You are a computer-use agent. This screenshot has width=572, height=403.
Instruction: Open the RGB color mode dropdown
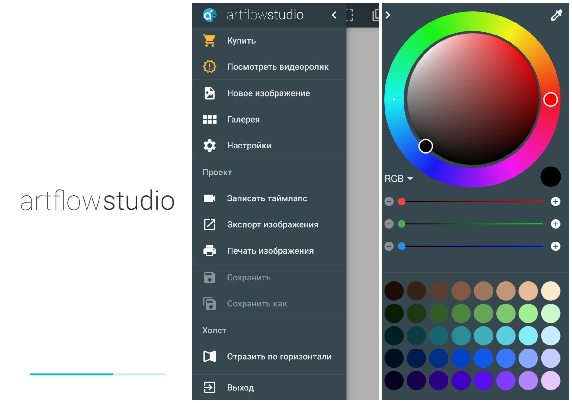399,179
